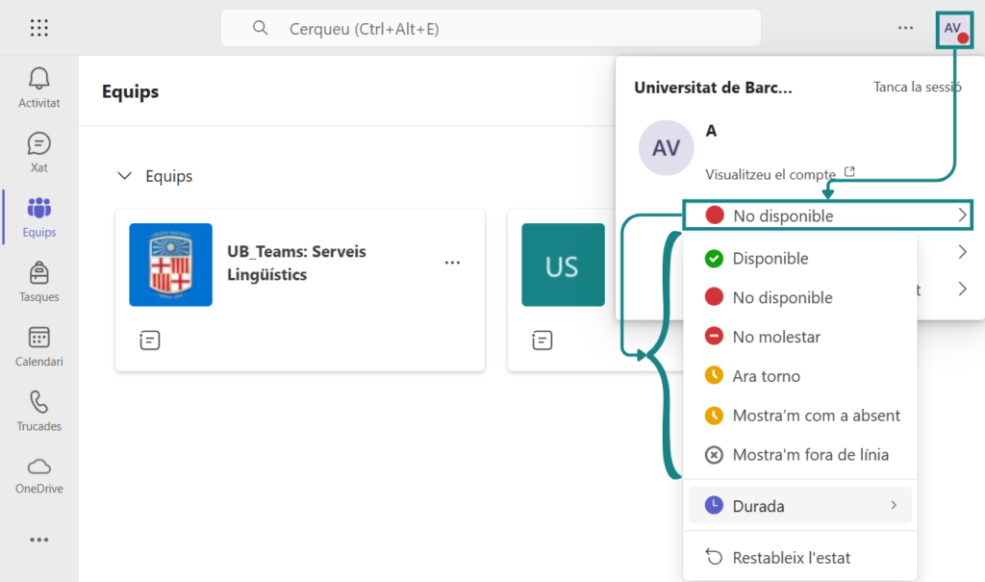Set status to Disponible
Image resolution: width=985 pixels, height=582 pixels.
(x=770, y=259)
